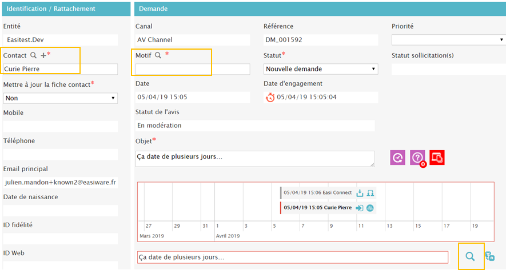Click the arrow icon on Curie Pierre entry
The height and width of the screenshot is (270, 506).
(x=360, y=208)
